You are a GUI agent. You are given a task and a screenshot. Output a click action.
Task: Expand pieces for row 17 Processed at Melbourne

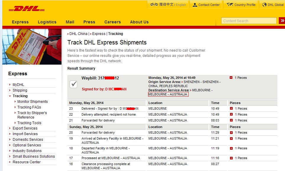(x=231, y=158)
